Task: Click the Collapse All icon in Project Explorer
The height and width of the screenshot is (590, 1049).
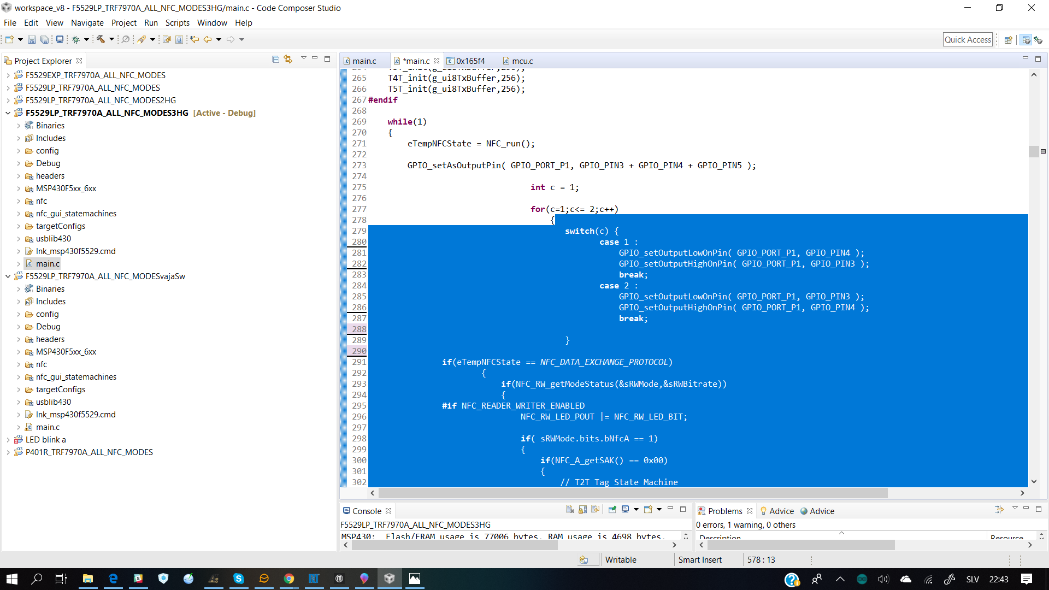Action: [x=275, y=60]
